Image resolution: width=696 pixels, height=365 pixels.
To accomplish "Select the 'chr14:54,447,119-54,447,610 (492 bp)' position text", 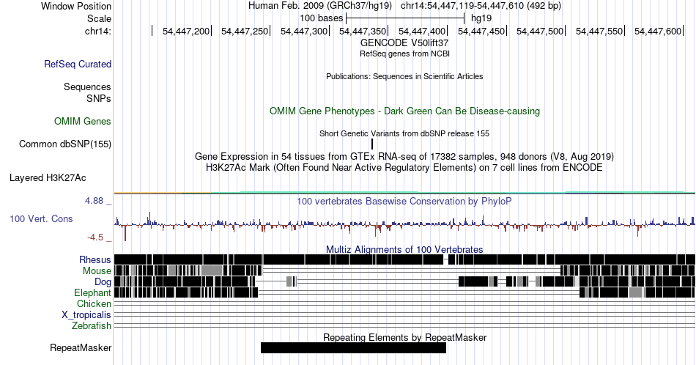I will (x=481, y=6).
